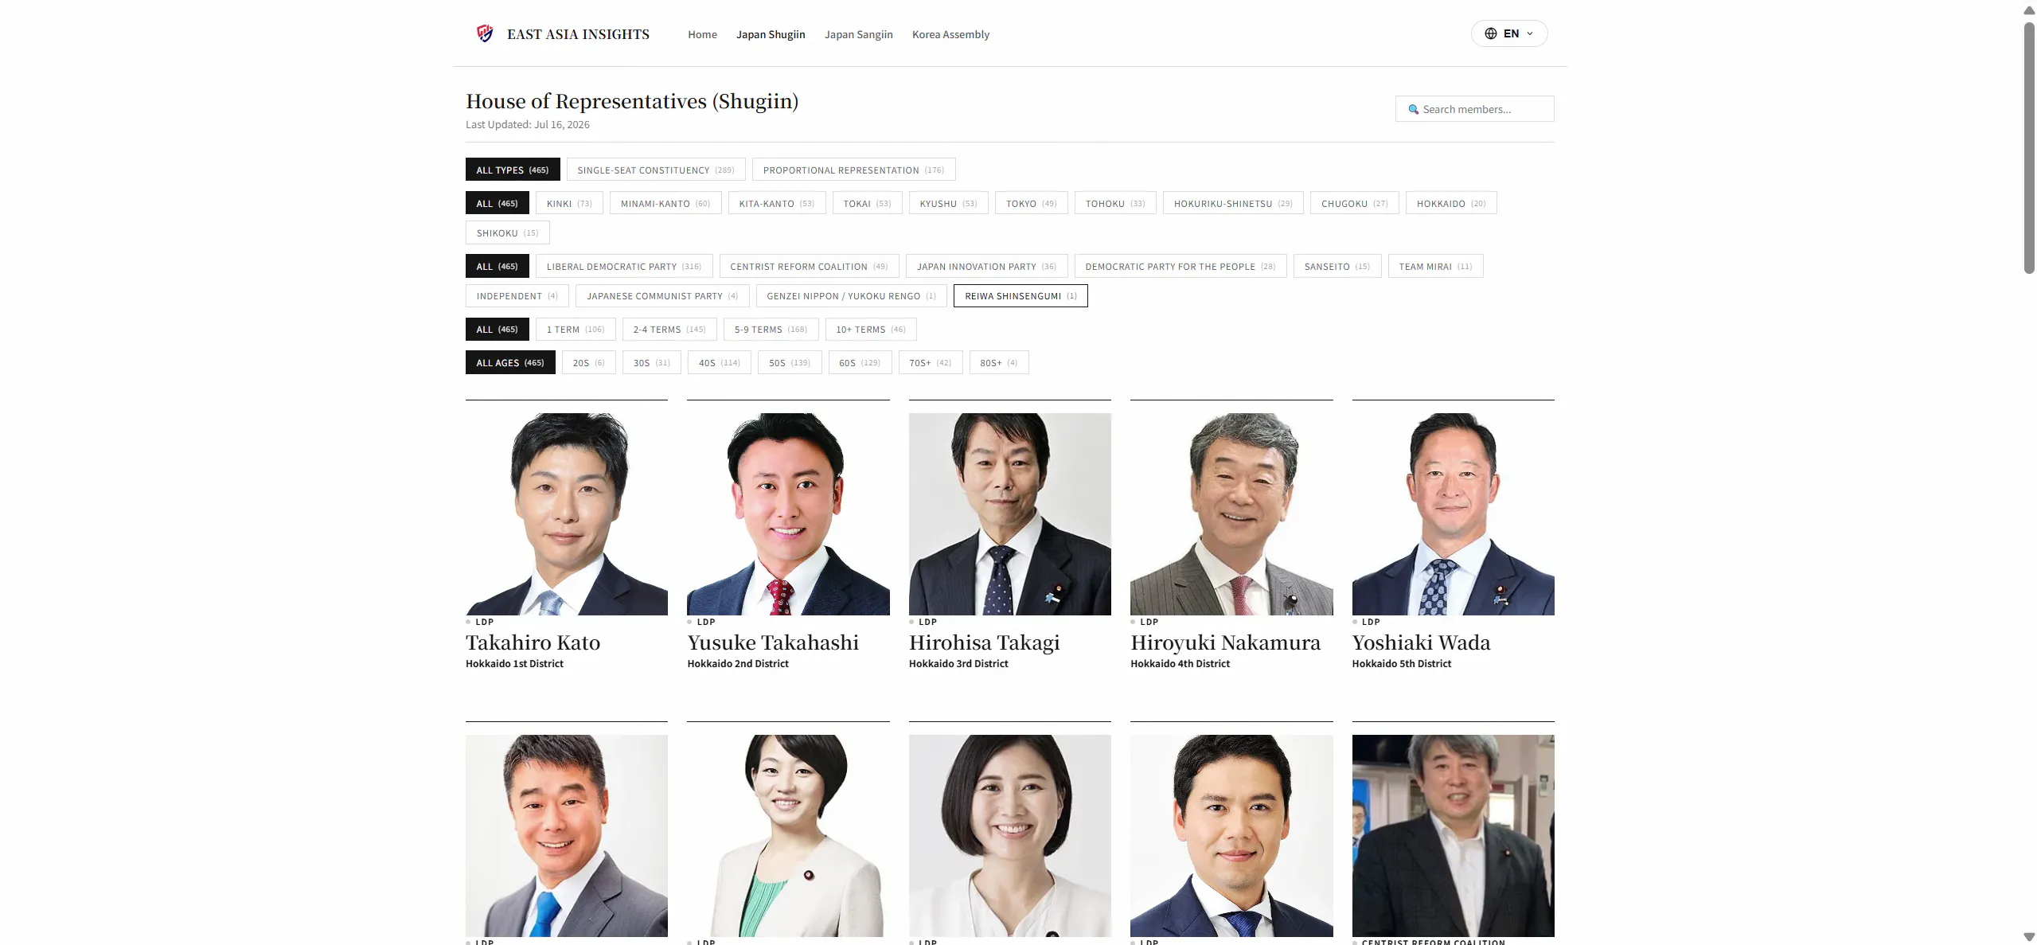Open Takahiro Kato's portrait photo

pyautogui.click(x=567, y=514)
